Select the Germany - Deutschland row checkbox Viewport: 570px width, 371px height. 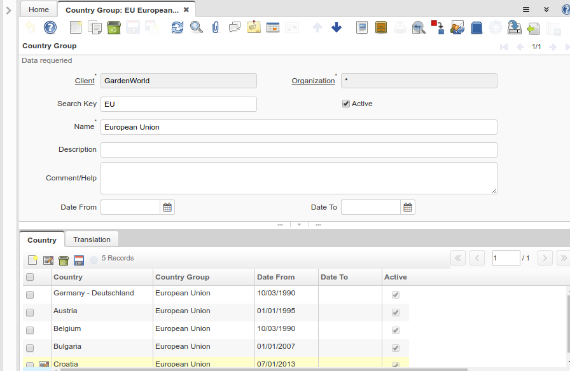tap(30, 295)
